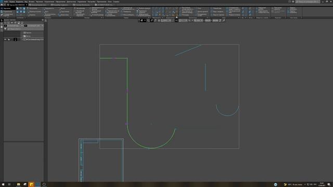
Task: Select the Авторазмер tool
Action: point(80,8)
